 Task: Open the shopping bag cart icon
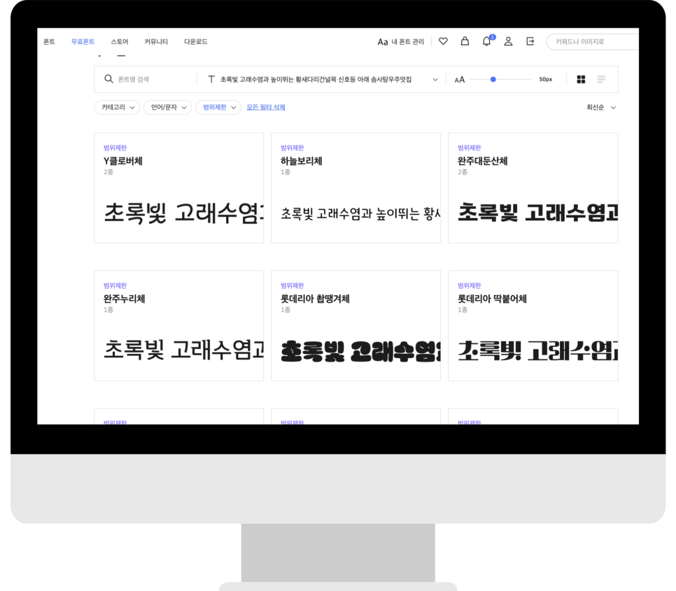(x=465, y=42)
